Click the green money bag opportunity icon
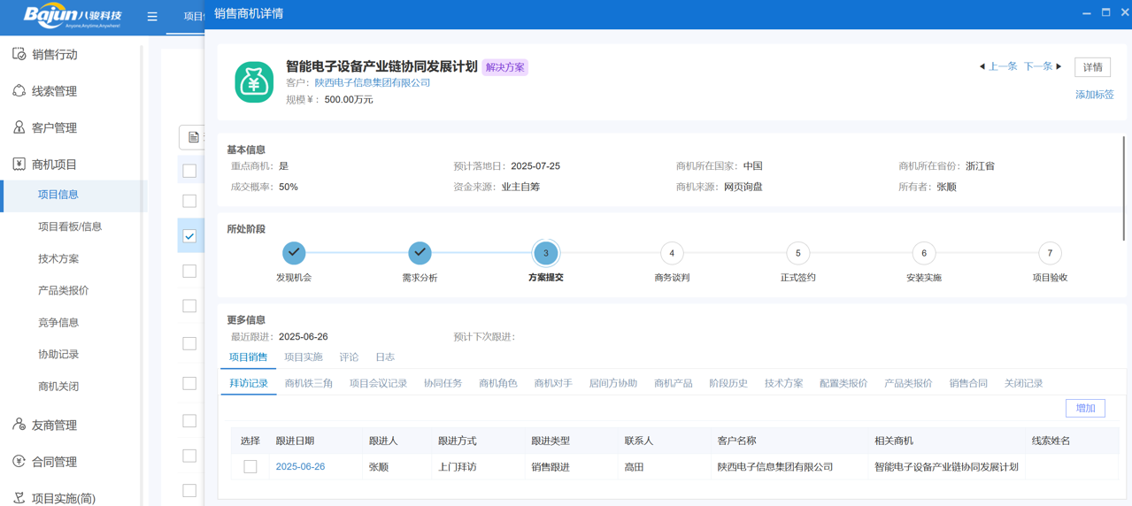 pos(253,82)
